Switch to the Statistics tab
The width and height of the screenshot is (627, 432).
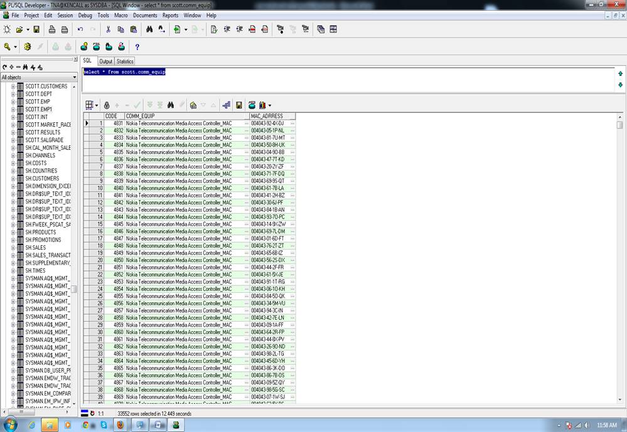[x=125, y=61]
